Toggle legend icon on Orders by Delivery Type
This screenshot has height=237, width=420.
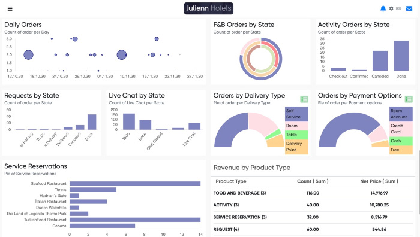click(x=304, y=99)
